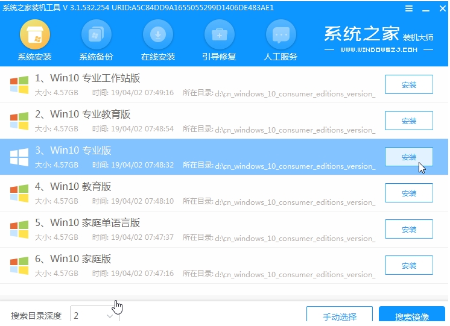Viewport: 450px width, 326px height.
Task: Click the 搜索镜像 button
Action: pyautogui.click(x=412, y=315)
